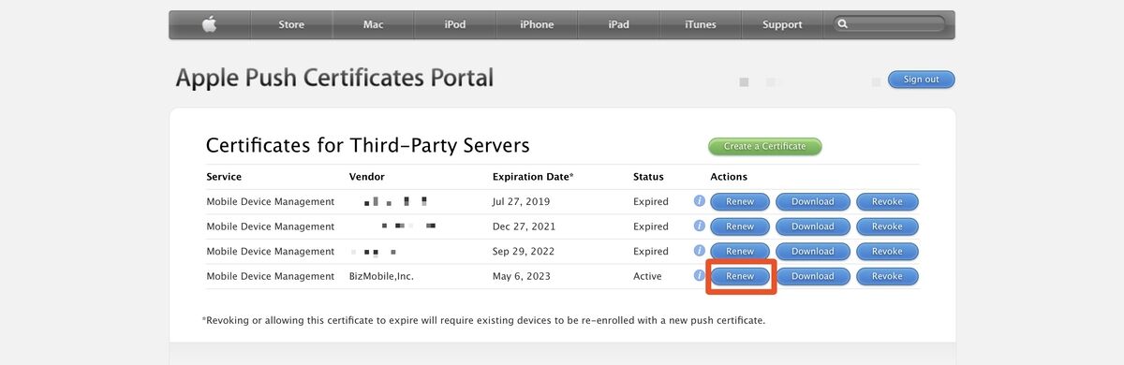Open info icon for Dec 27, 2021 certificate

(699, 226)
